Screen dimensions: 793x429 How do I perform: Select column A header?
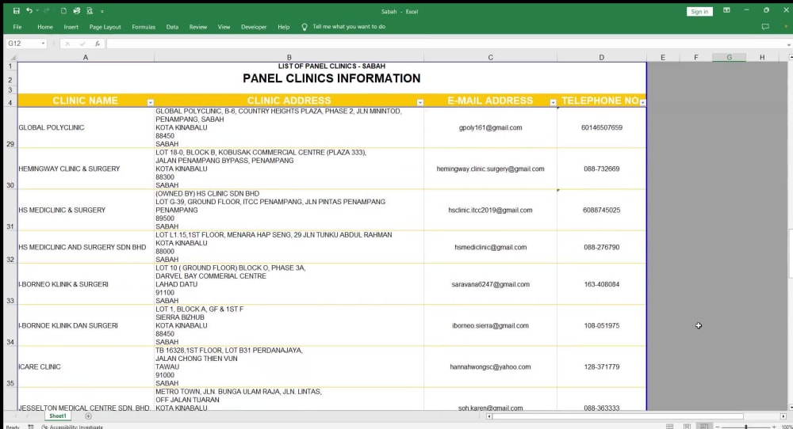click(86, 58)
